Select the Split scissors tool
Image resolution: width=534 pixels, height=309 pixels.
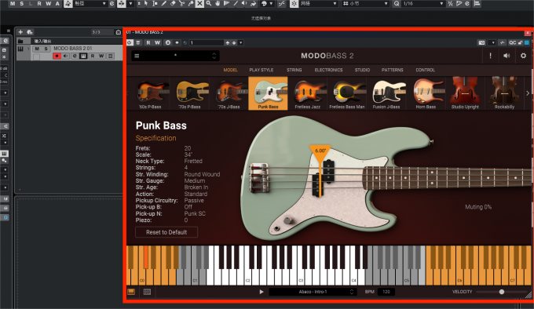[x=181, y=3]
